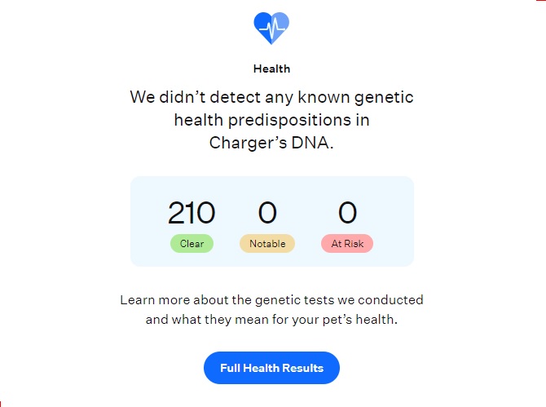Click the 210 clear results count

(192, 214)
